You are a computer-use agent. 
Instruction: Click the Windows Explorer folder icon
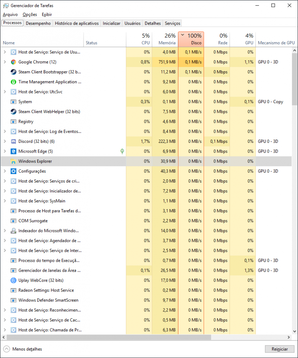(x=13, y=161)
